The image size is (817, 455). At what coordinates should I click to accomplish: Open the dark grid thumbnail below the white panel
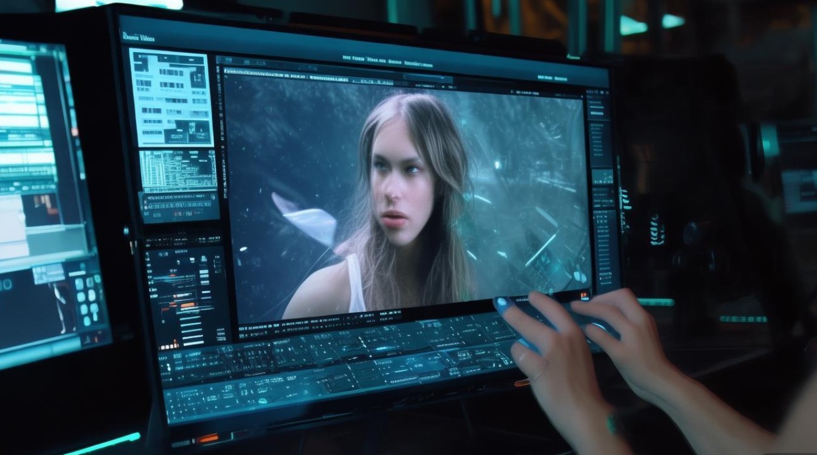pyautogui.click(x=178, y=170)
